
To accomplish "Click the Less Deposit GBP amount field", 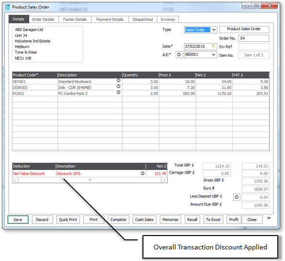I will (x=256, y=197).
